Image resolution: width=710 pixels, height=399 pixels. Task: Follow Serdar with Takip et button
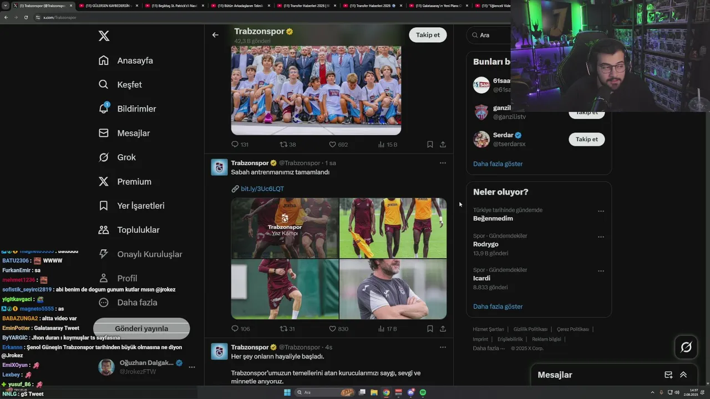[x=586, y=139]
